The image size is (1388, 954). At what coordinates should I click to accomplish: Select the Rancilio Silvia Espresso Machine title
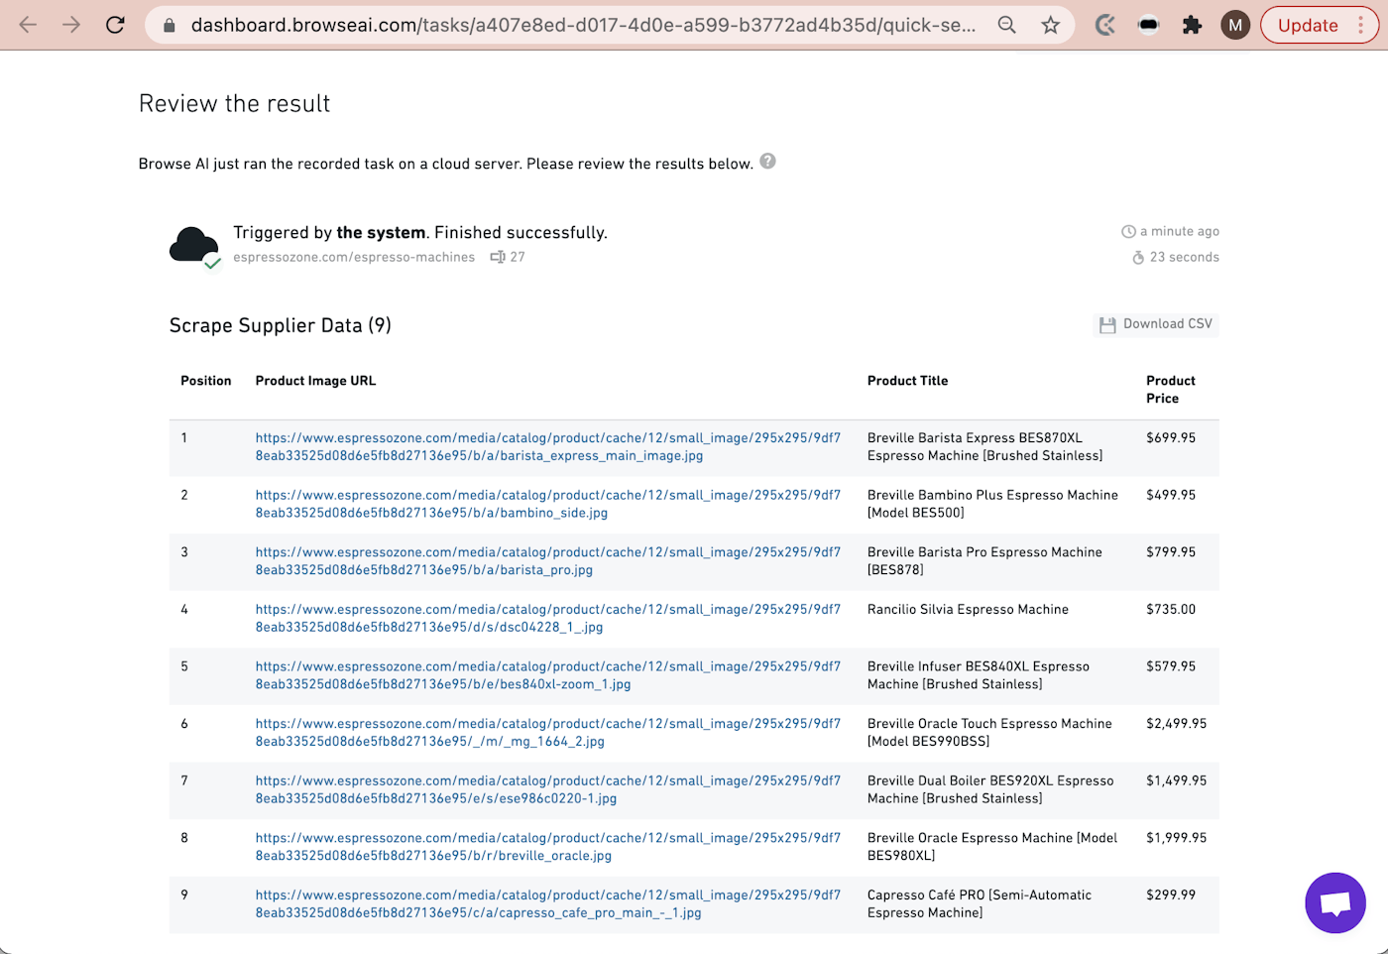point(968,610)
